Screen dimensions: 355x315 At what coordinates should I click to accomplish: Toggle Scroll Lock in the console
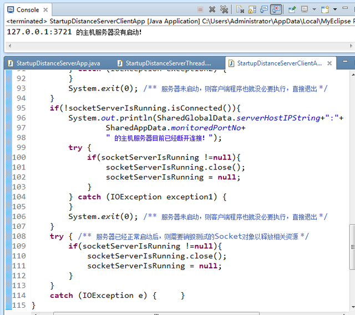click(x=252, y=9)
